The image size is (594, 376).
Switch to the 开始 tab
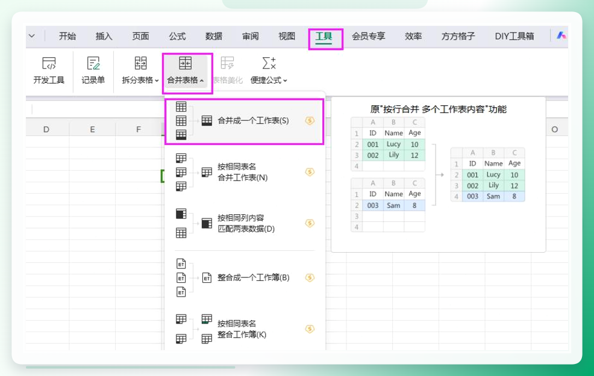coord(67,36)
